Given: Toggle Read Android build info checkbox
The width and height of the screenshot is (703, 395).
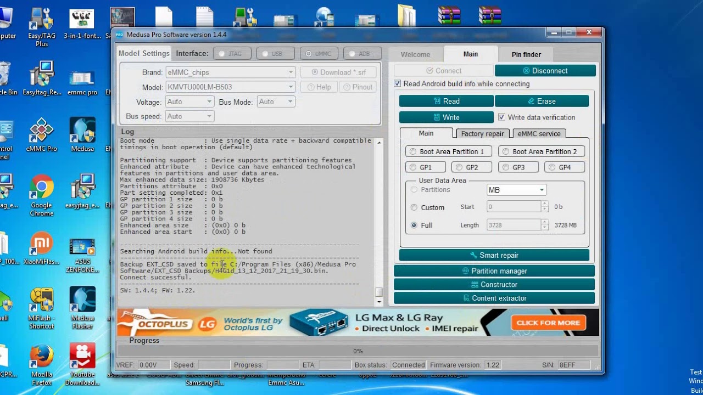Looking at the screenshot, I should 397,84.
